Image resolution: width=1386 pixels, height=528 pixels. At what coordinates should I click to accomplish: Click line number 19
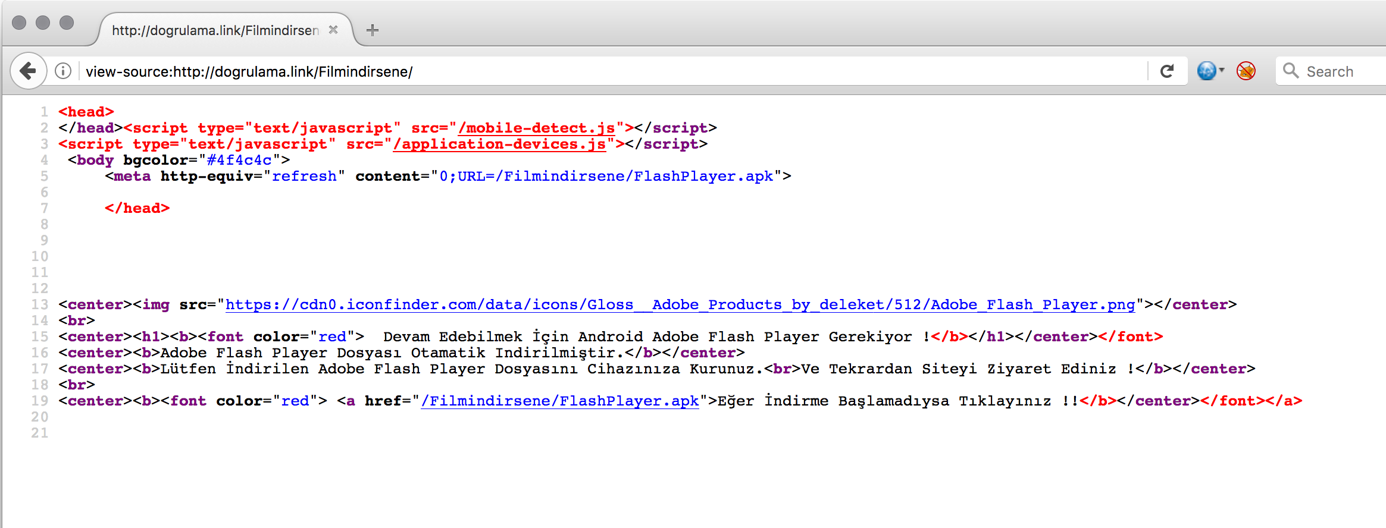pyautogui.click(x=40, y=401)
